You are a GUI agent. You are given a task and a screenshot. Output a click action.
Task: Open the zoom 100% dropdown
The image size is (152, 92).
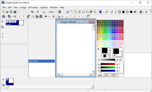pyautogui.click(x=56, y=12)
